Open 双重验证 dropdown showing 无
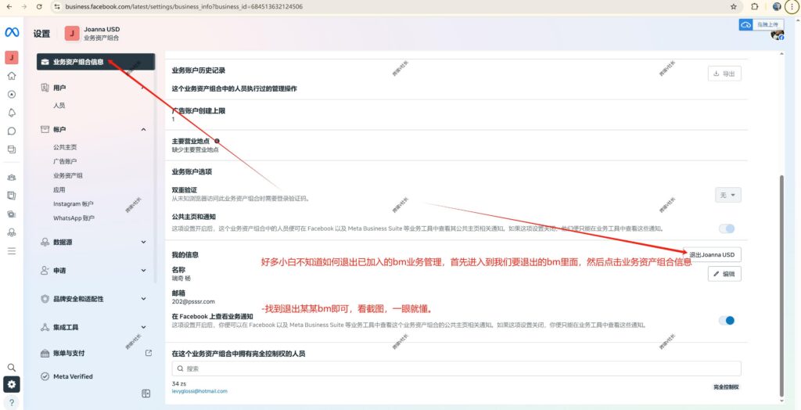Image resolution: width=801 pixels, height=410 pixels. point(728,195)
